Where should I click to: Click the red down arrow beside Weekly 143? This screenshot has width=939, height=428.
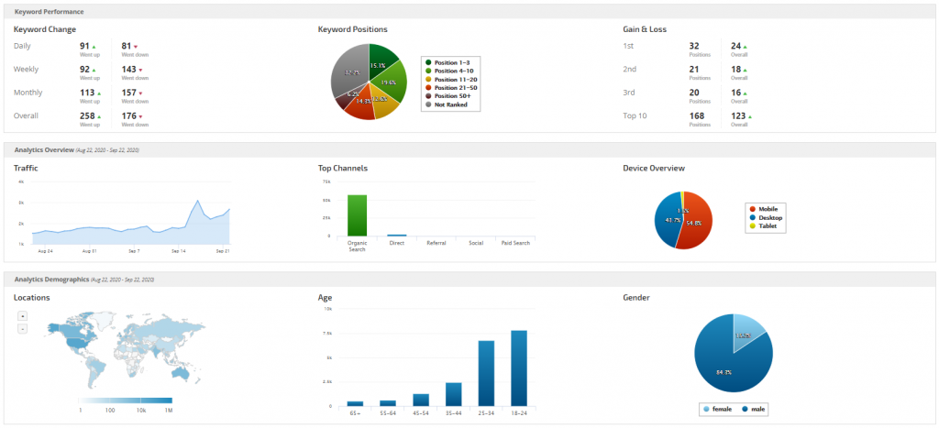(x=140, y=70)
